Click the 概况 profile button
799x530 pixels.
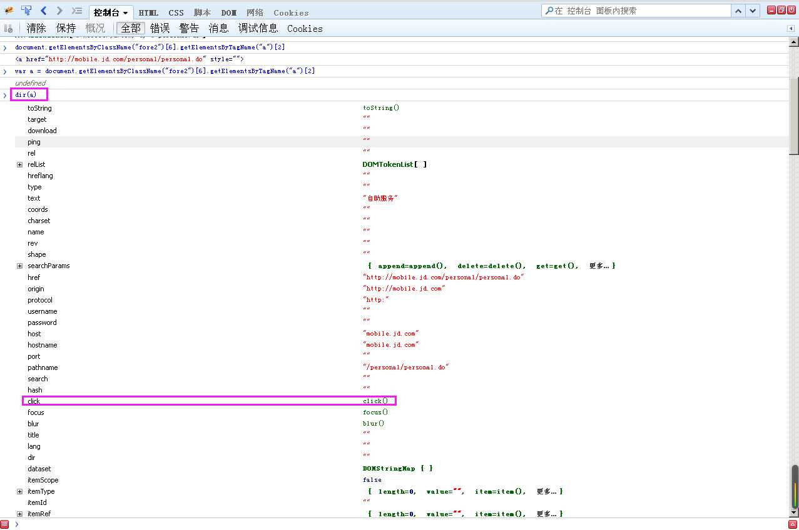pos(95,28)
